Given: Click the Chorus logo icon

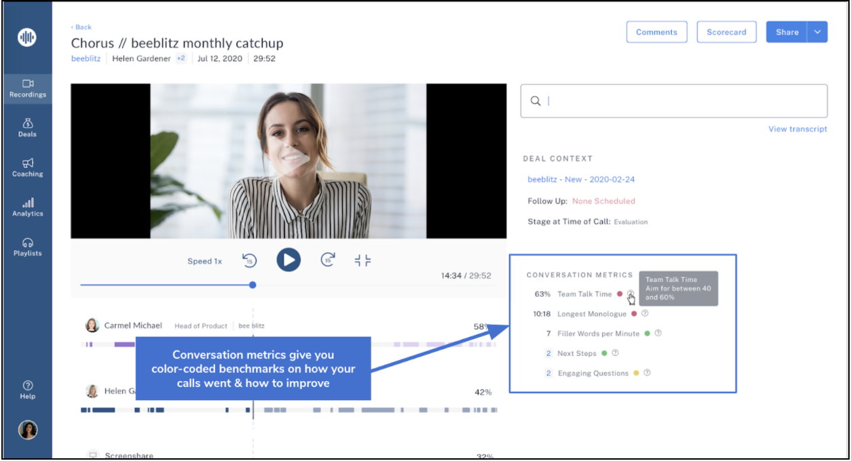Looking at the screenshot, I should point(27,37).
